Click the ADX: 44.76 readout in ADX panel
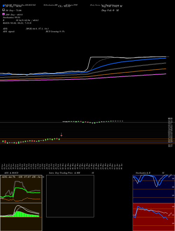This screenshot has height=231, width=175. click(x=8, y=177)
